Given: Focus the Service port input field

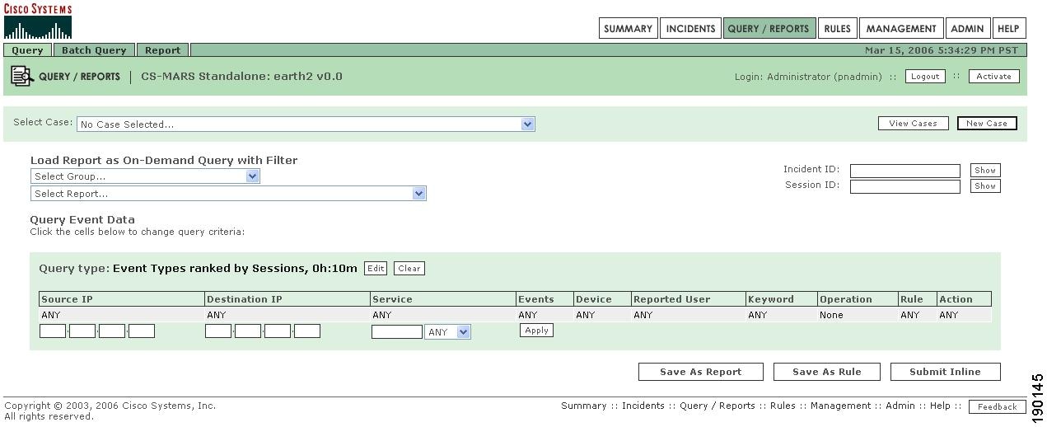Looking at the screenshot, I should [397, 332].
